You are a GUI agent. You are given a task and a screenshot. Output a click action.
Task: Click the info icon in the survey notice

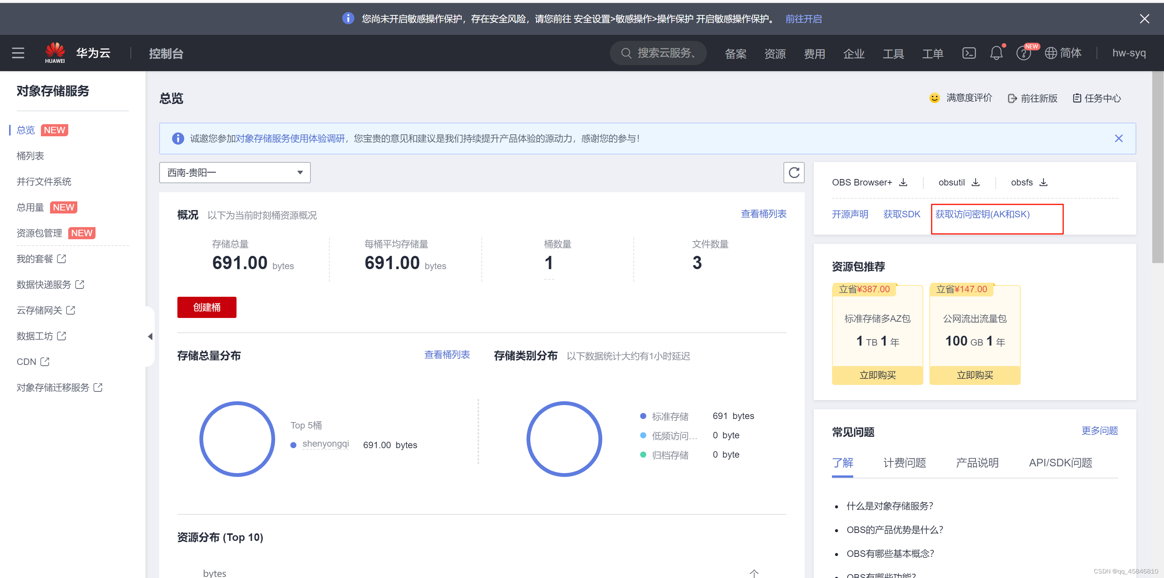point(178,139)
